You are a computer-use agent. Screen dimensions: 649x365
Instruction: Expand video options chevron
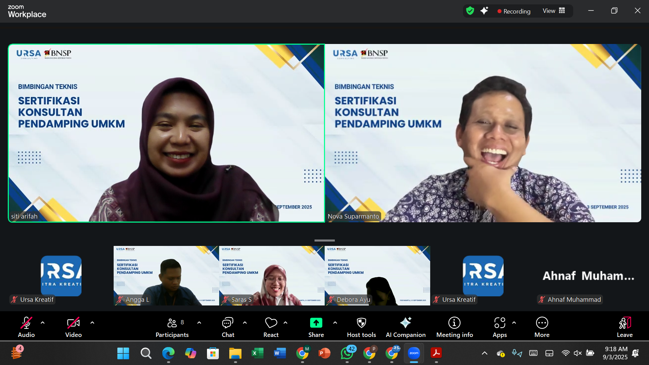coord(92,323)
